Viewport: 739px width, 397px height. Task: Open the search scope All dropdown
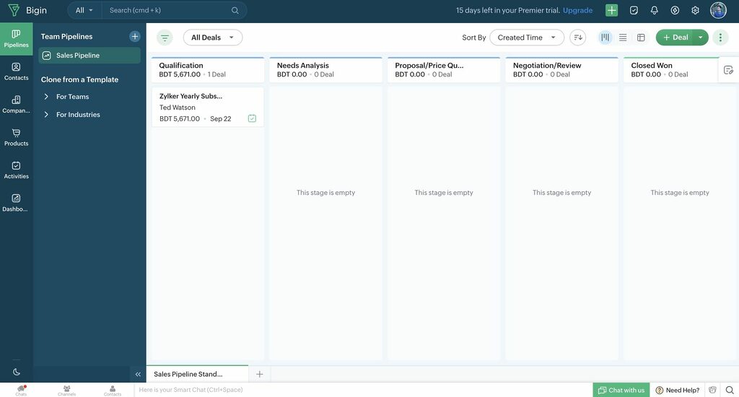click(x=84, y=10)
